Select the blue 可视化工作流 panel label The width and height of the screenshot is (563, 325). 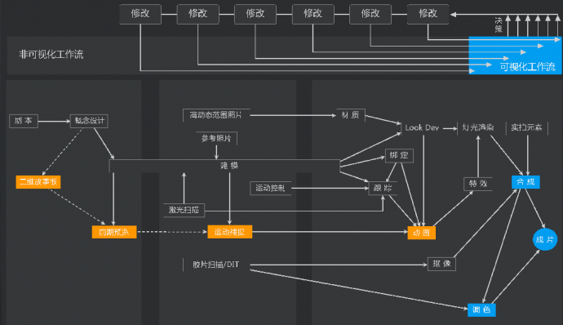527,67
